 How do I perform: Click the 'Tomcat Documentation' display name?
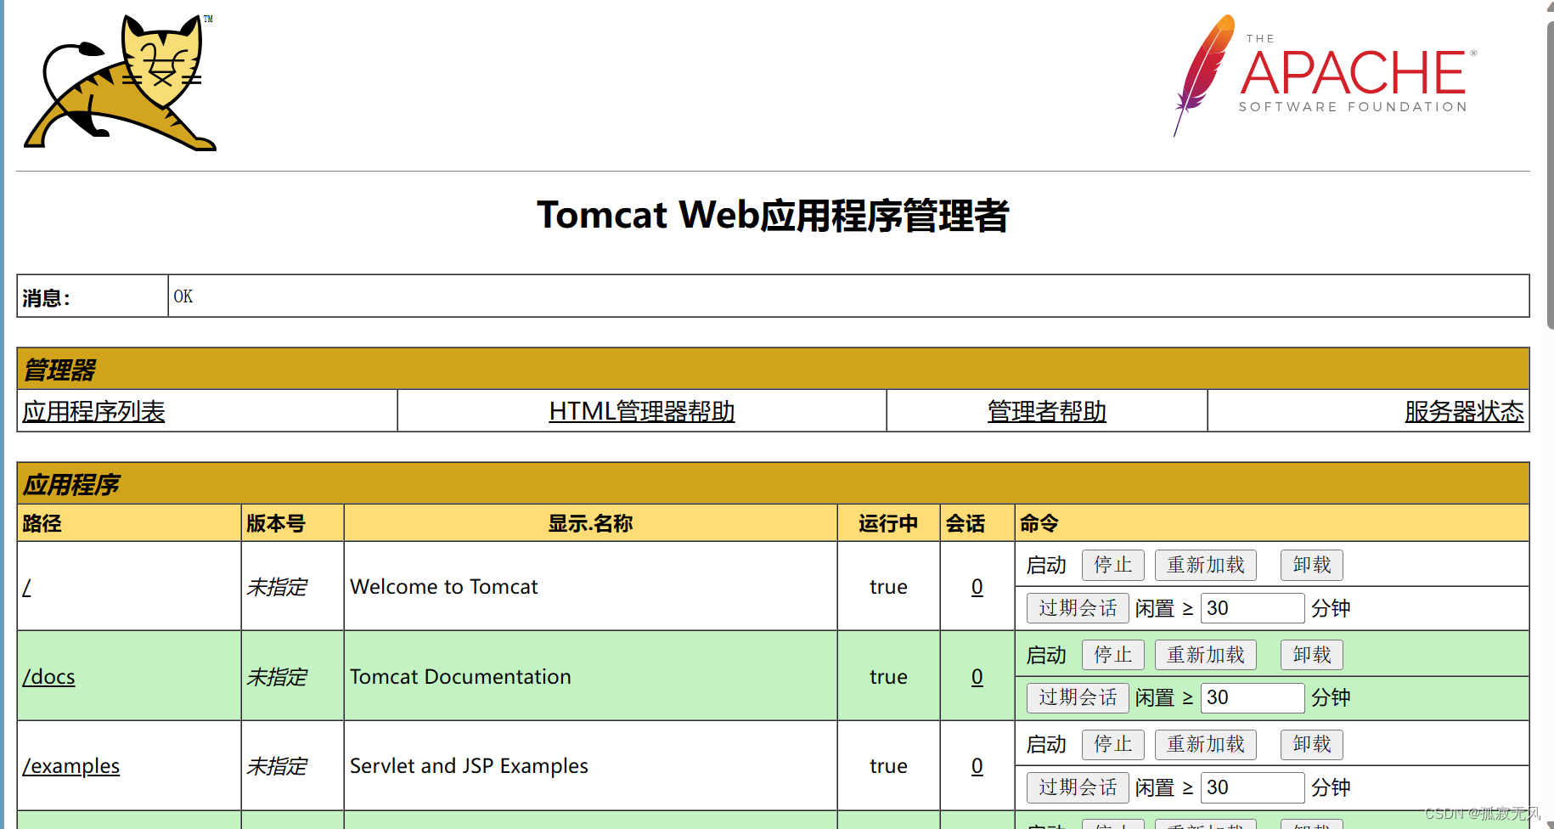pyautogui.click(x=460, y=677)
